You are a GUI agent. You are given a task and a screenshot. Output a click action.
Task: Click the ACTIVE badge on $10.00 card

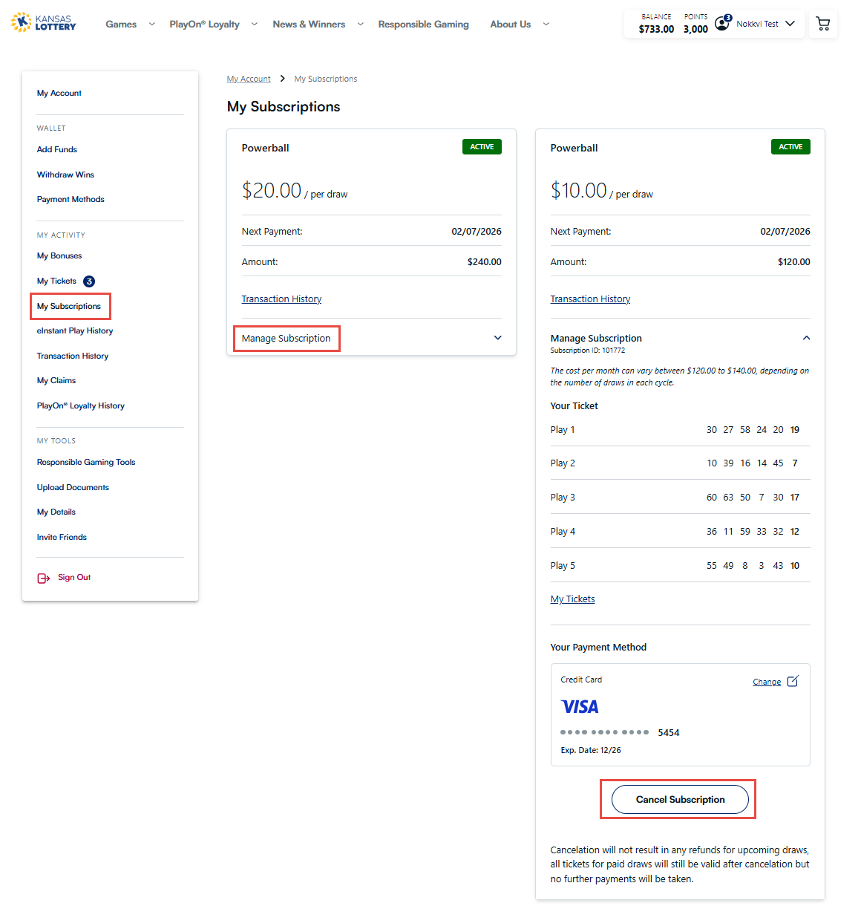tap(790, 147)
